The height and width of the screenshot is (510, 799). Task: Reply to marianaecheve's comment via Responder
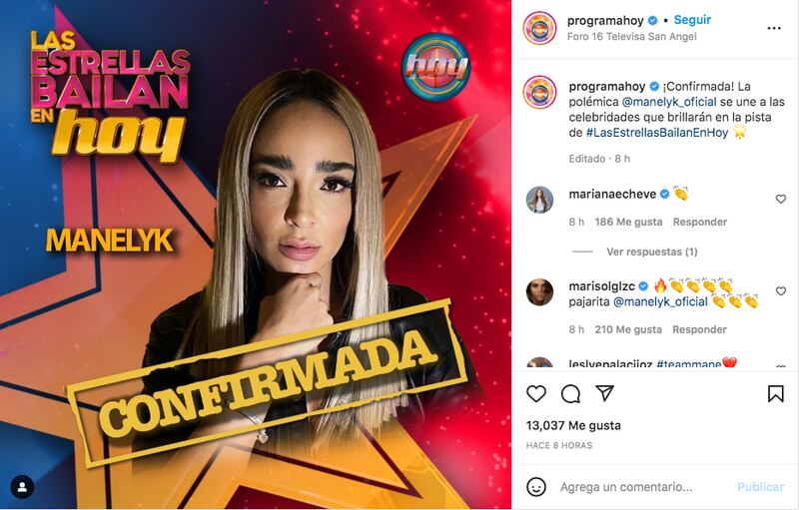click(x=700, y=222)
